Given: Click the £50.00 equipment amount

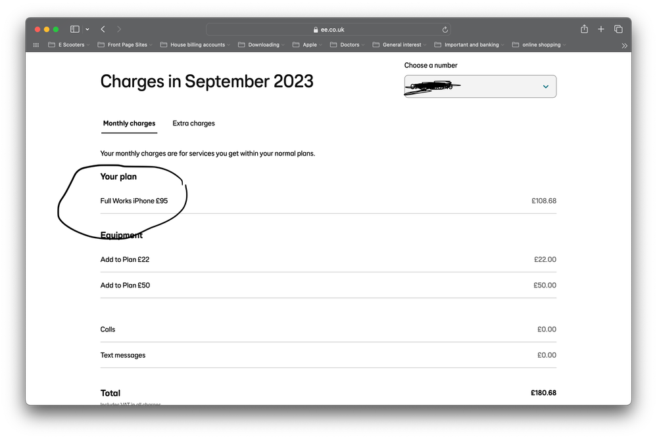Looking at the screenshot, I should [545, 285].
